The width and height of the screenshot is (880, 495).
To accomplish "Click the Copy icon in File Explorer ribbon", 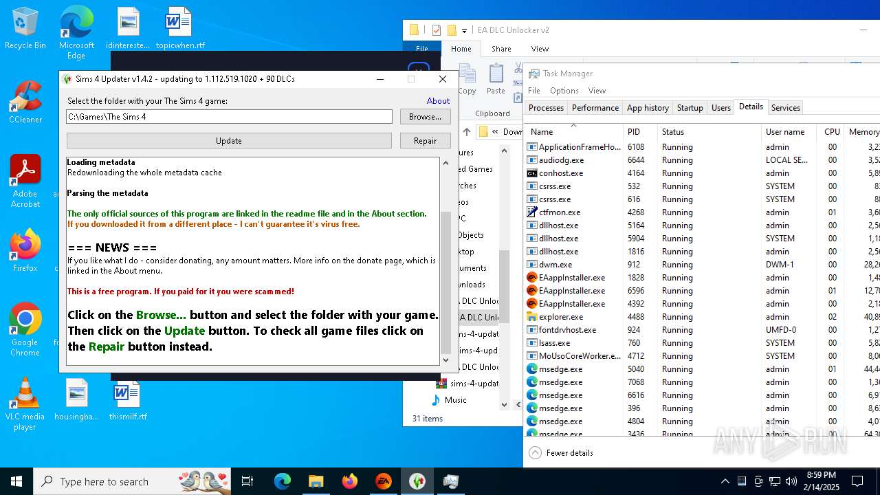I will (x=467, y=79).
